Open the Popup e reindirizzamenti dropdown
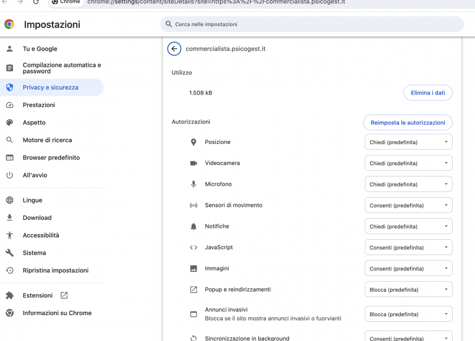The image size is (475, 341). [x=408, y=290]
